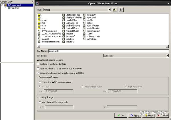The height and width of the screenshot is (120, 171).
Task: Collapse the D0:input.sw0 tree node
Action: (2, 5)
